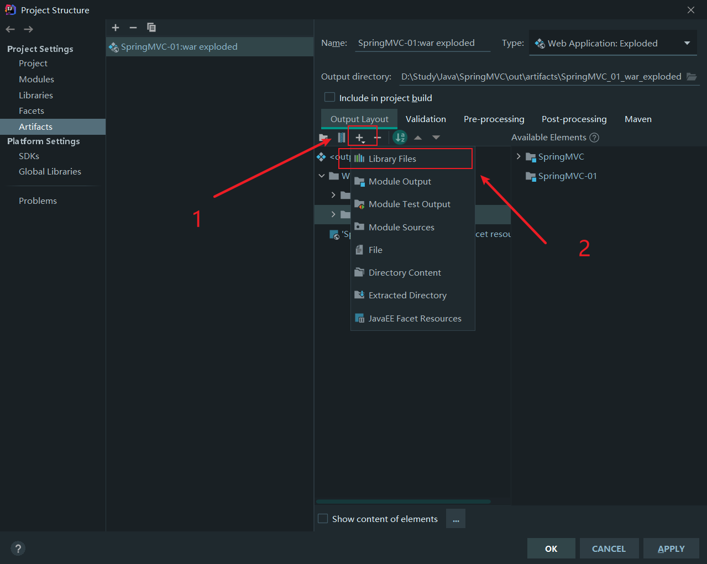
Task: Click the browse folder icon for output directory
Action: click(x=692, y=77)
